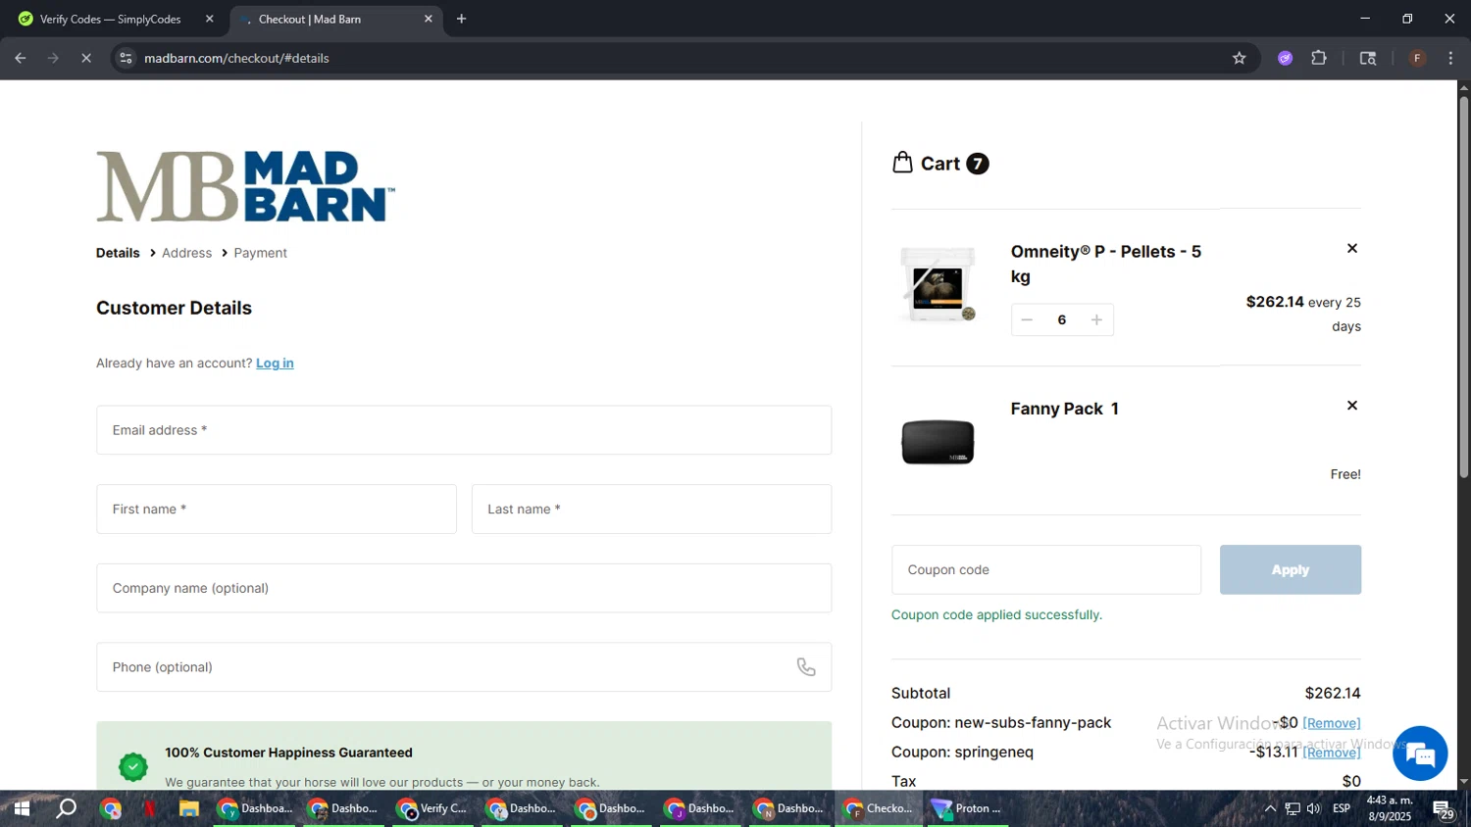Viewport: 1471px width, 827px height.
Task: Click the shopping bag Cart icon
Action: coord(902,163)
